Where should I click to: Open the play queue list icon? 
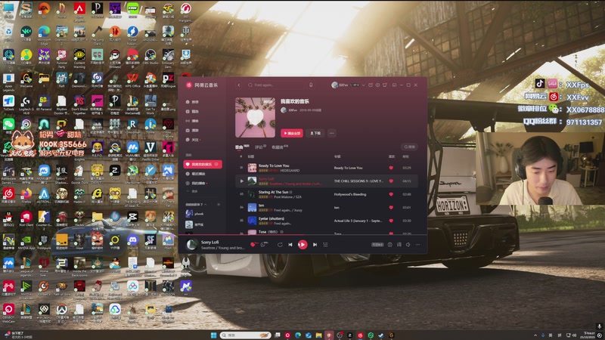pos(399,245)
